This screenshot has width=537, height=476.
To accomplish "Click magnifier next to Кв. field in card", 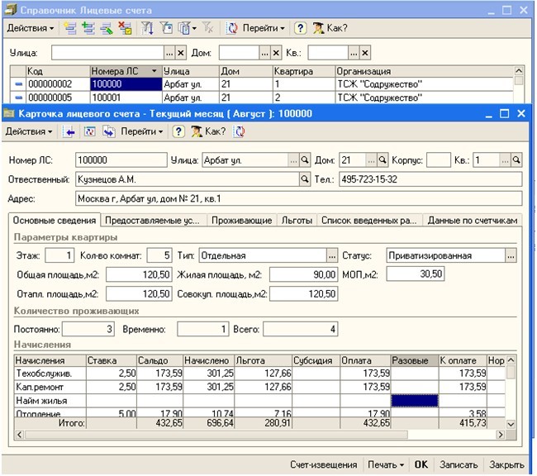I will coord(516,160).
